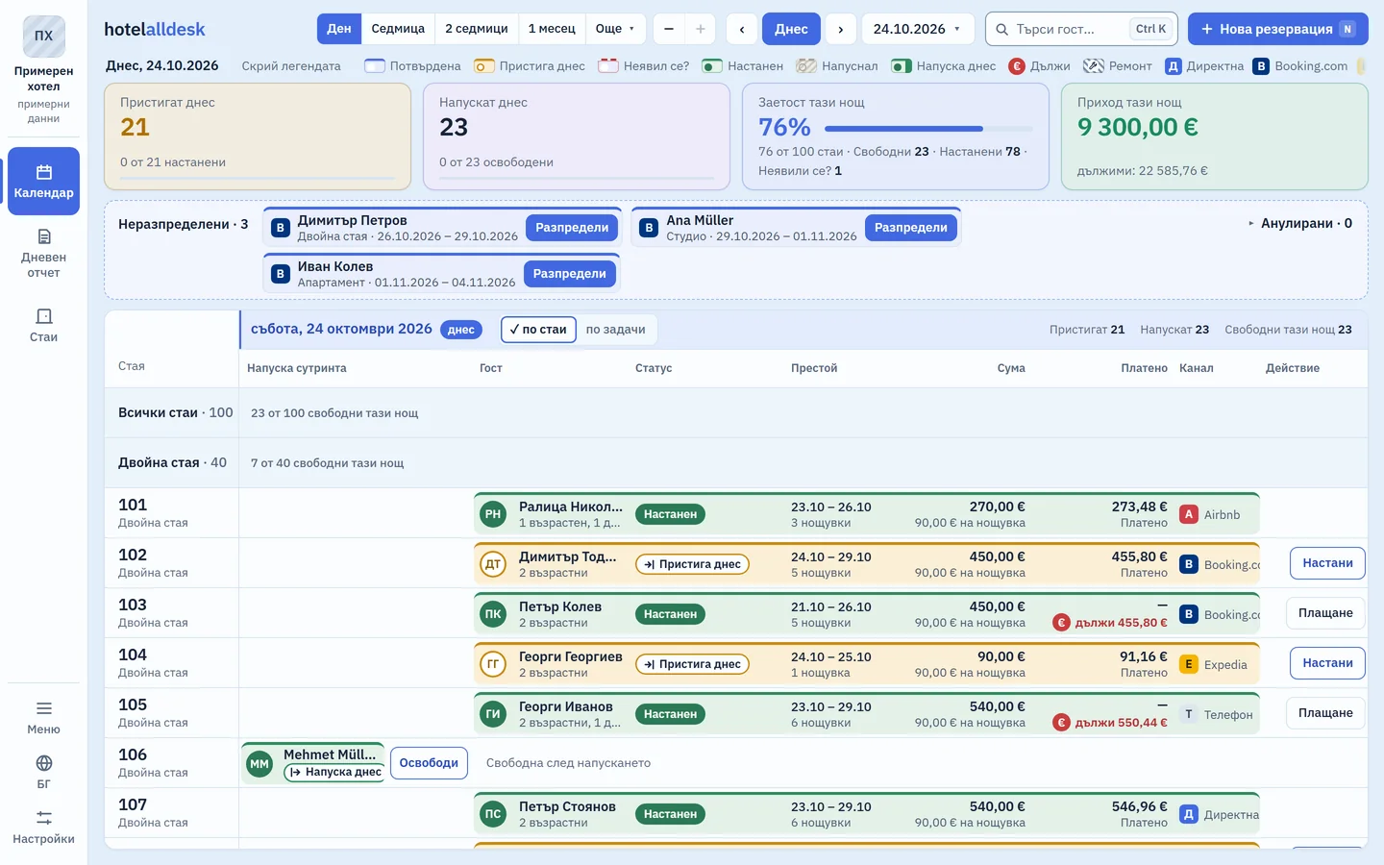
Task: Click the Airbnb channel icon in room 101
Action: coord(1189,514)
